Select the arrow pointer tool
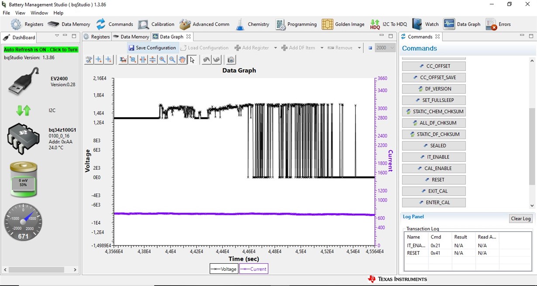The height and width of the screenshot is (286, 537). click(192, 60)
